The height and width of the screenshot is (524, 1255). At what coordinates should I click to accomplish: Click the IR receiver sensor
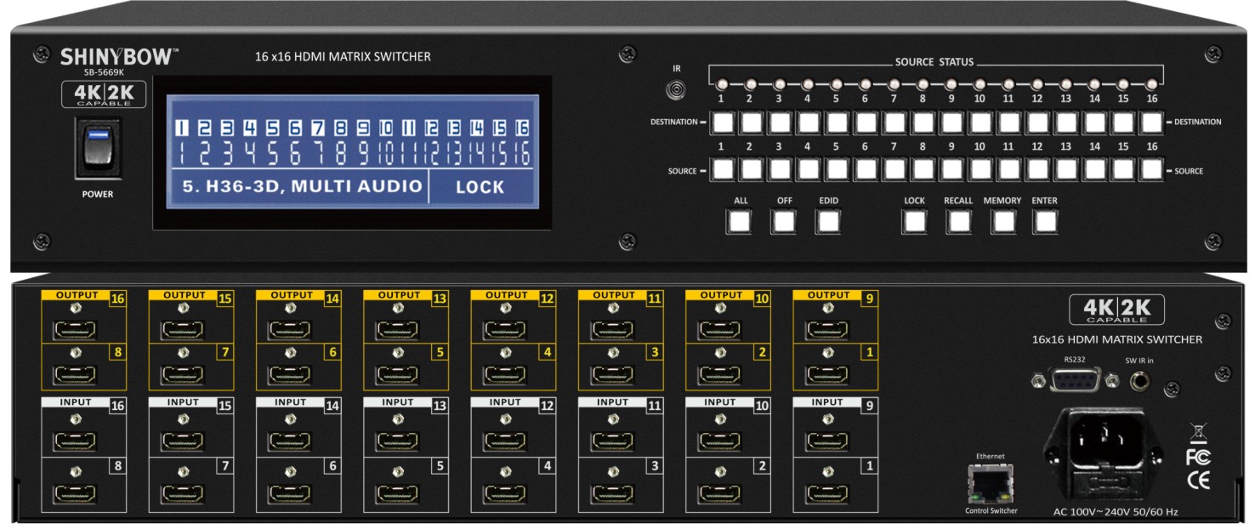(677, 89)
